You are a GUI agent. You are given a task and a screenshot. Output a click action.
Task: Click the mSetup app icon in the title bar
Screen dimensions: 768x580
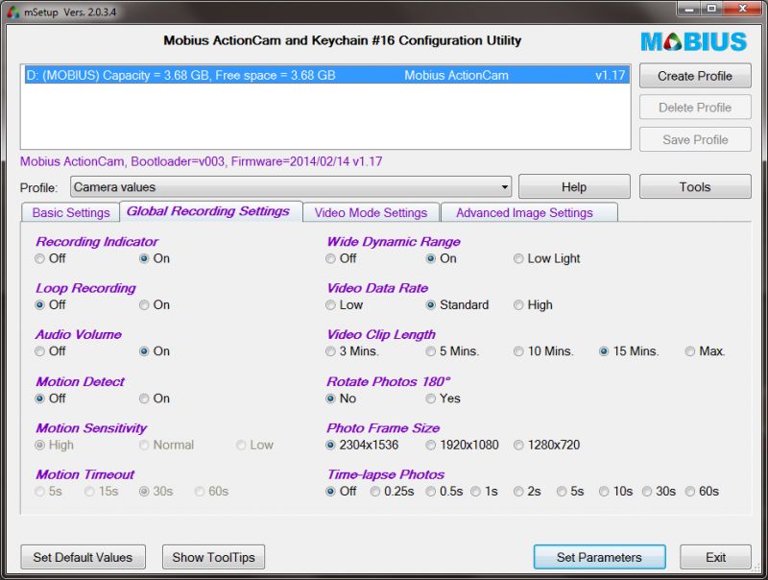(x=13, y=12)
